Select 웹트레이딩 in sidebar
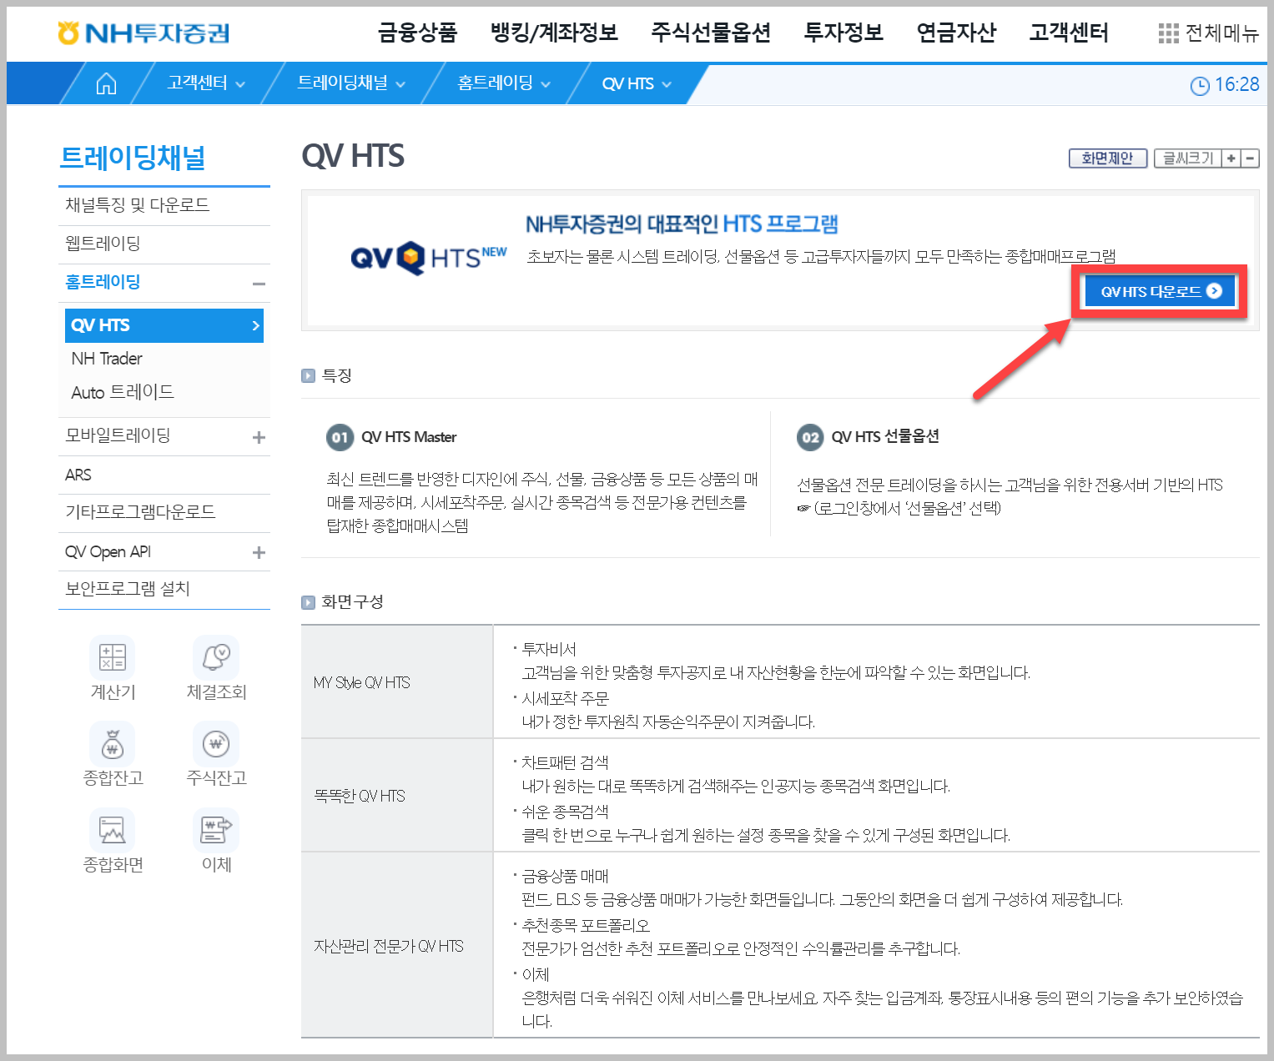The height and width of the screenshot is (1061, 1274). pyautogui.click(x=164, y=244)
